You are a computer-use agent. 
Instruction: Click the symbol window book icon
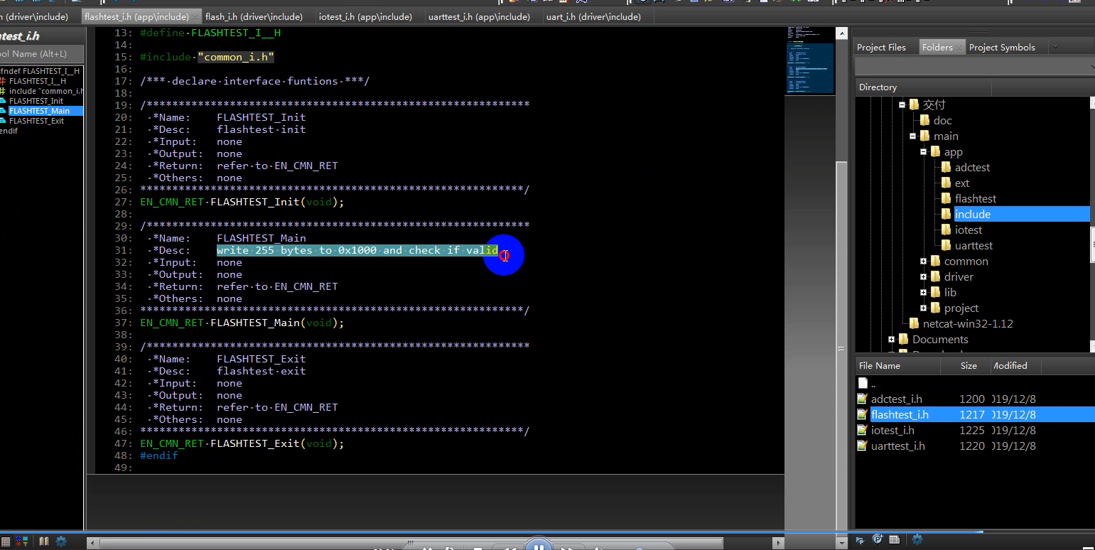pos(44,541)
